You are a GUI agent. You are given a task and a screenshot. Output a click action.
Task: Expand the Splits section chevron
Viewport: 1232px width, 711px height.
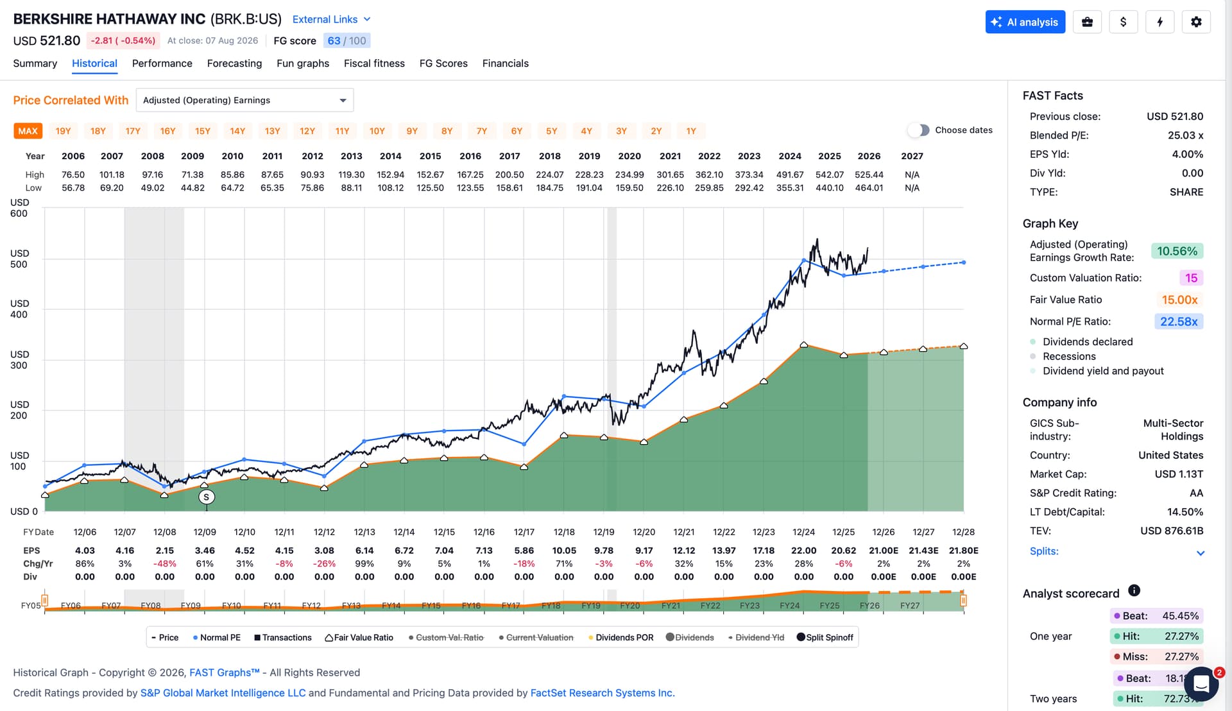(x=1201, y=553)
